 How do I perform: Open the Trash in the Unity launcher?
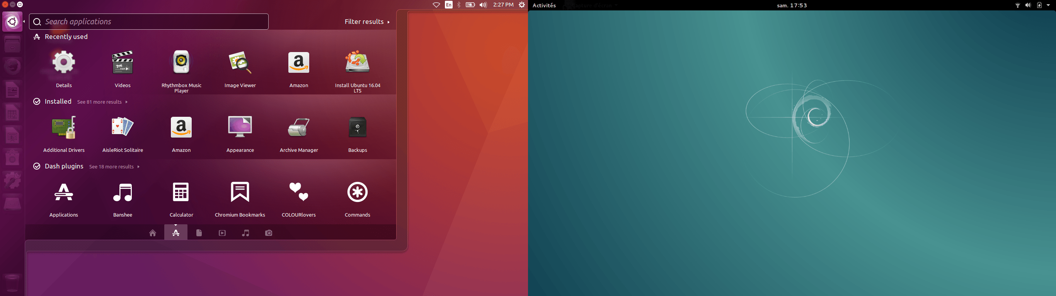coord(12,283)
